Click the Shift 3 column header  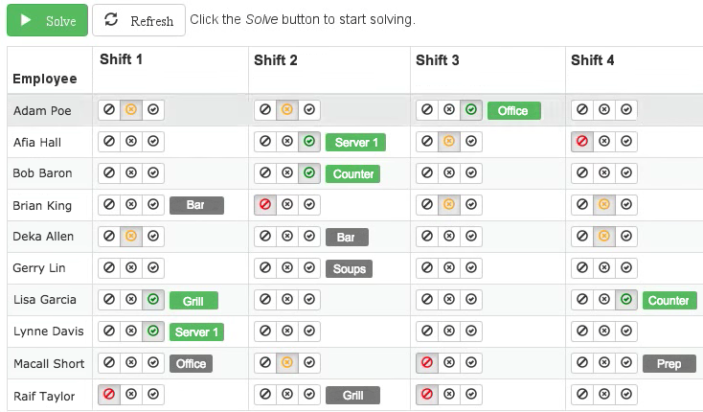(x=438, y=60)
